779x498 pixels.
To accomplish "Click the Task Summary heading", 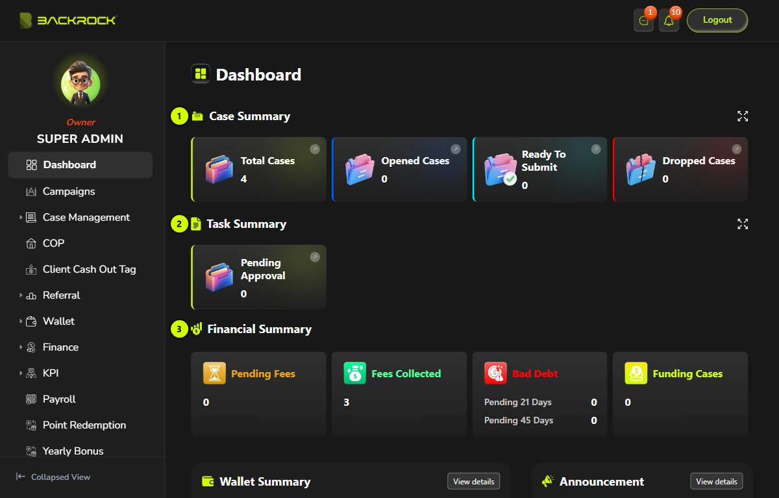I will pyautogui.click(x=246, y=224).
